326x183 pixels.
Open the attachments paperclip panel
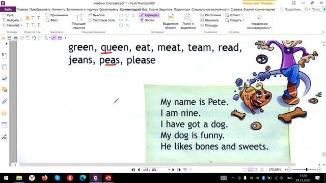pos(4,101)
